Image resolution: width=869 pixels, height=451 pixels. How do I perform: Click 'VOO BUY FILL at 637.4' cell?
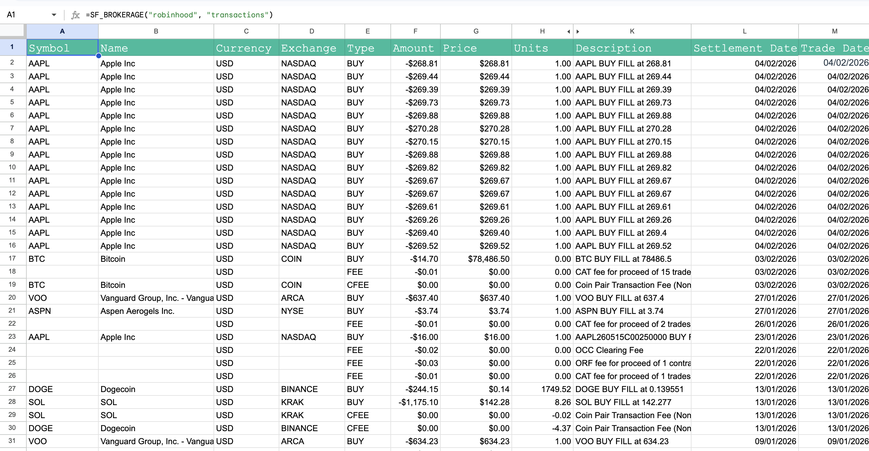click(x=632, y=298)
